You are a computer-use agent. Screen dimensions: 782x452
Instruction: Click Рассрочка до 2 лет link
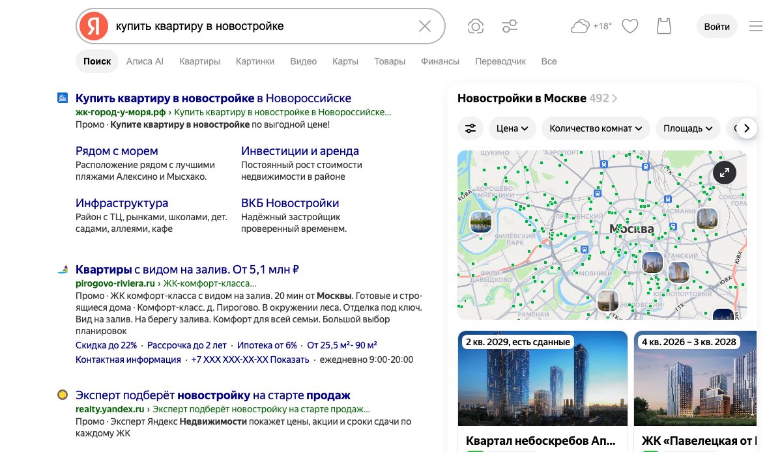click(187, 345)
